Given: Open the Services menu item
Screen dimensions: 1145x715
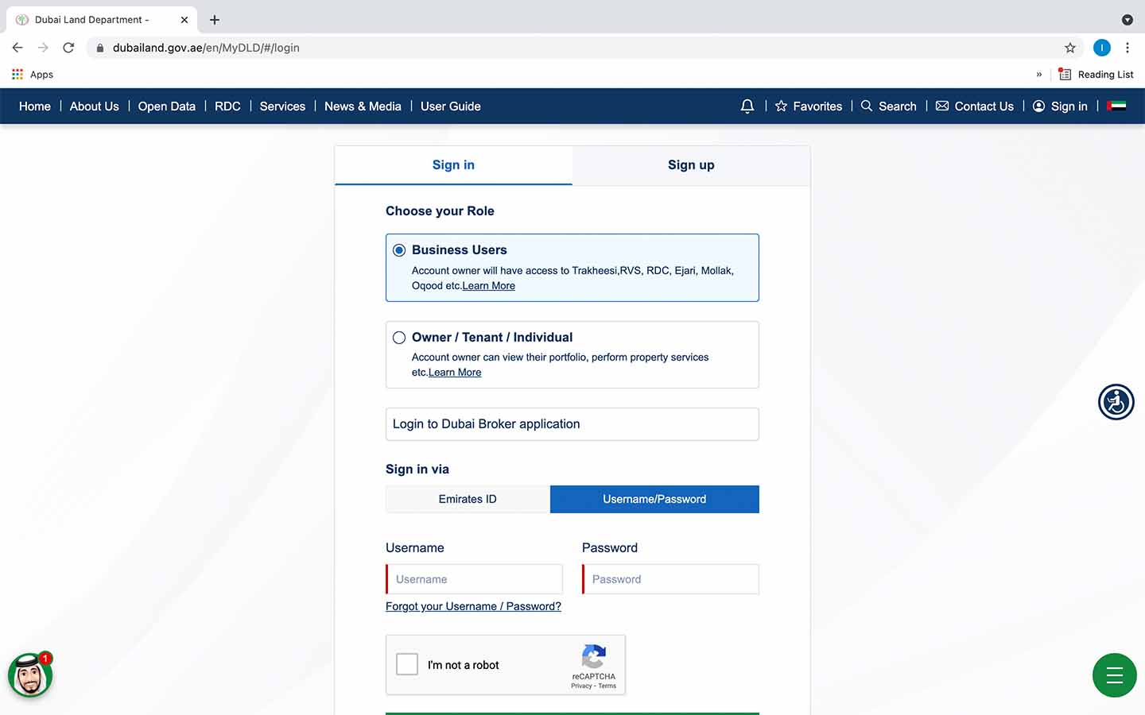Looking at the screenshot, I should pos(281,106).
